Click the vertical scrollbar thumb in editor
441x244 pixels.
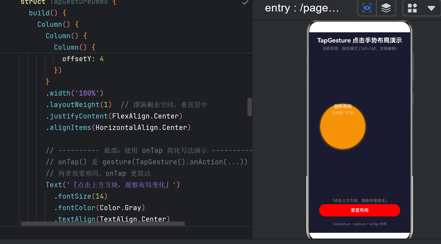coord(249,107)
